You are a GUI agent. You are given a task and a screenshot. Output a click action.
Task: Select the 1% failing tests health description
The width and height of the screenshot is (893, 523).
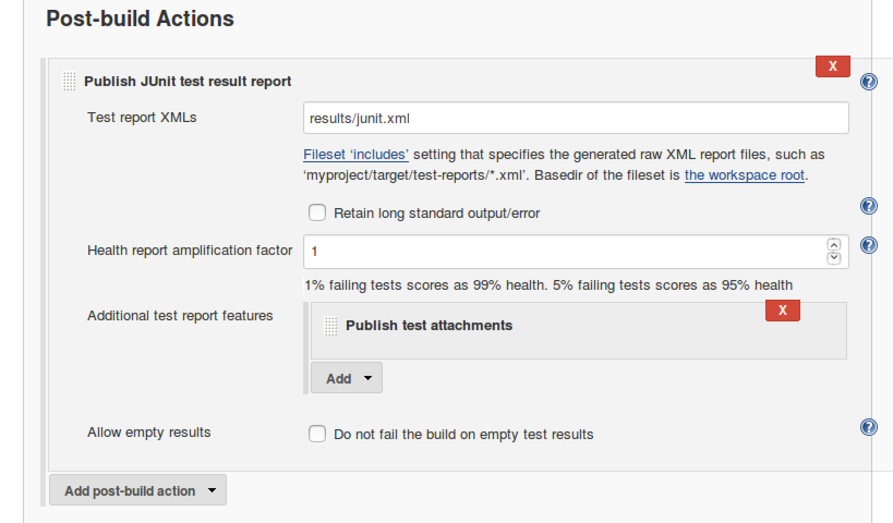548,285
